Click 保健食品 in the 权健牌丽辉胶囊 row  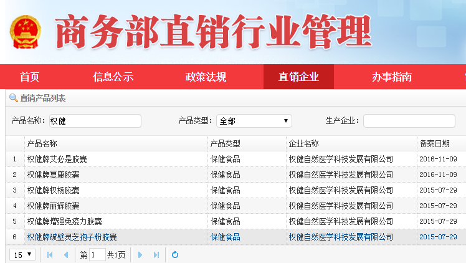(x=226, y=206)
